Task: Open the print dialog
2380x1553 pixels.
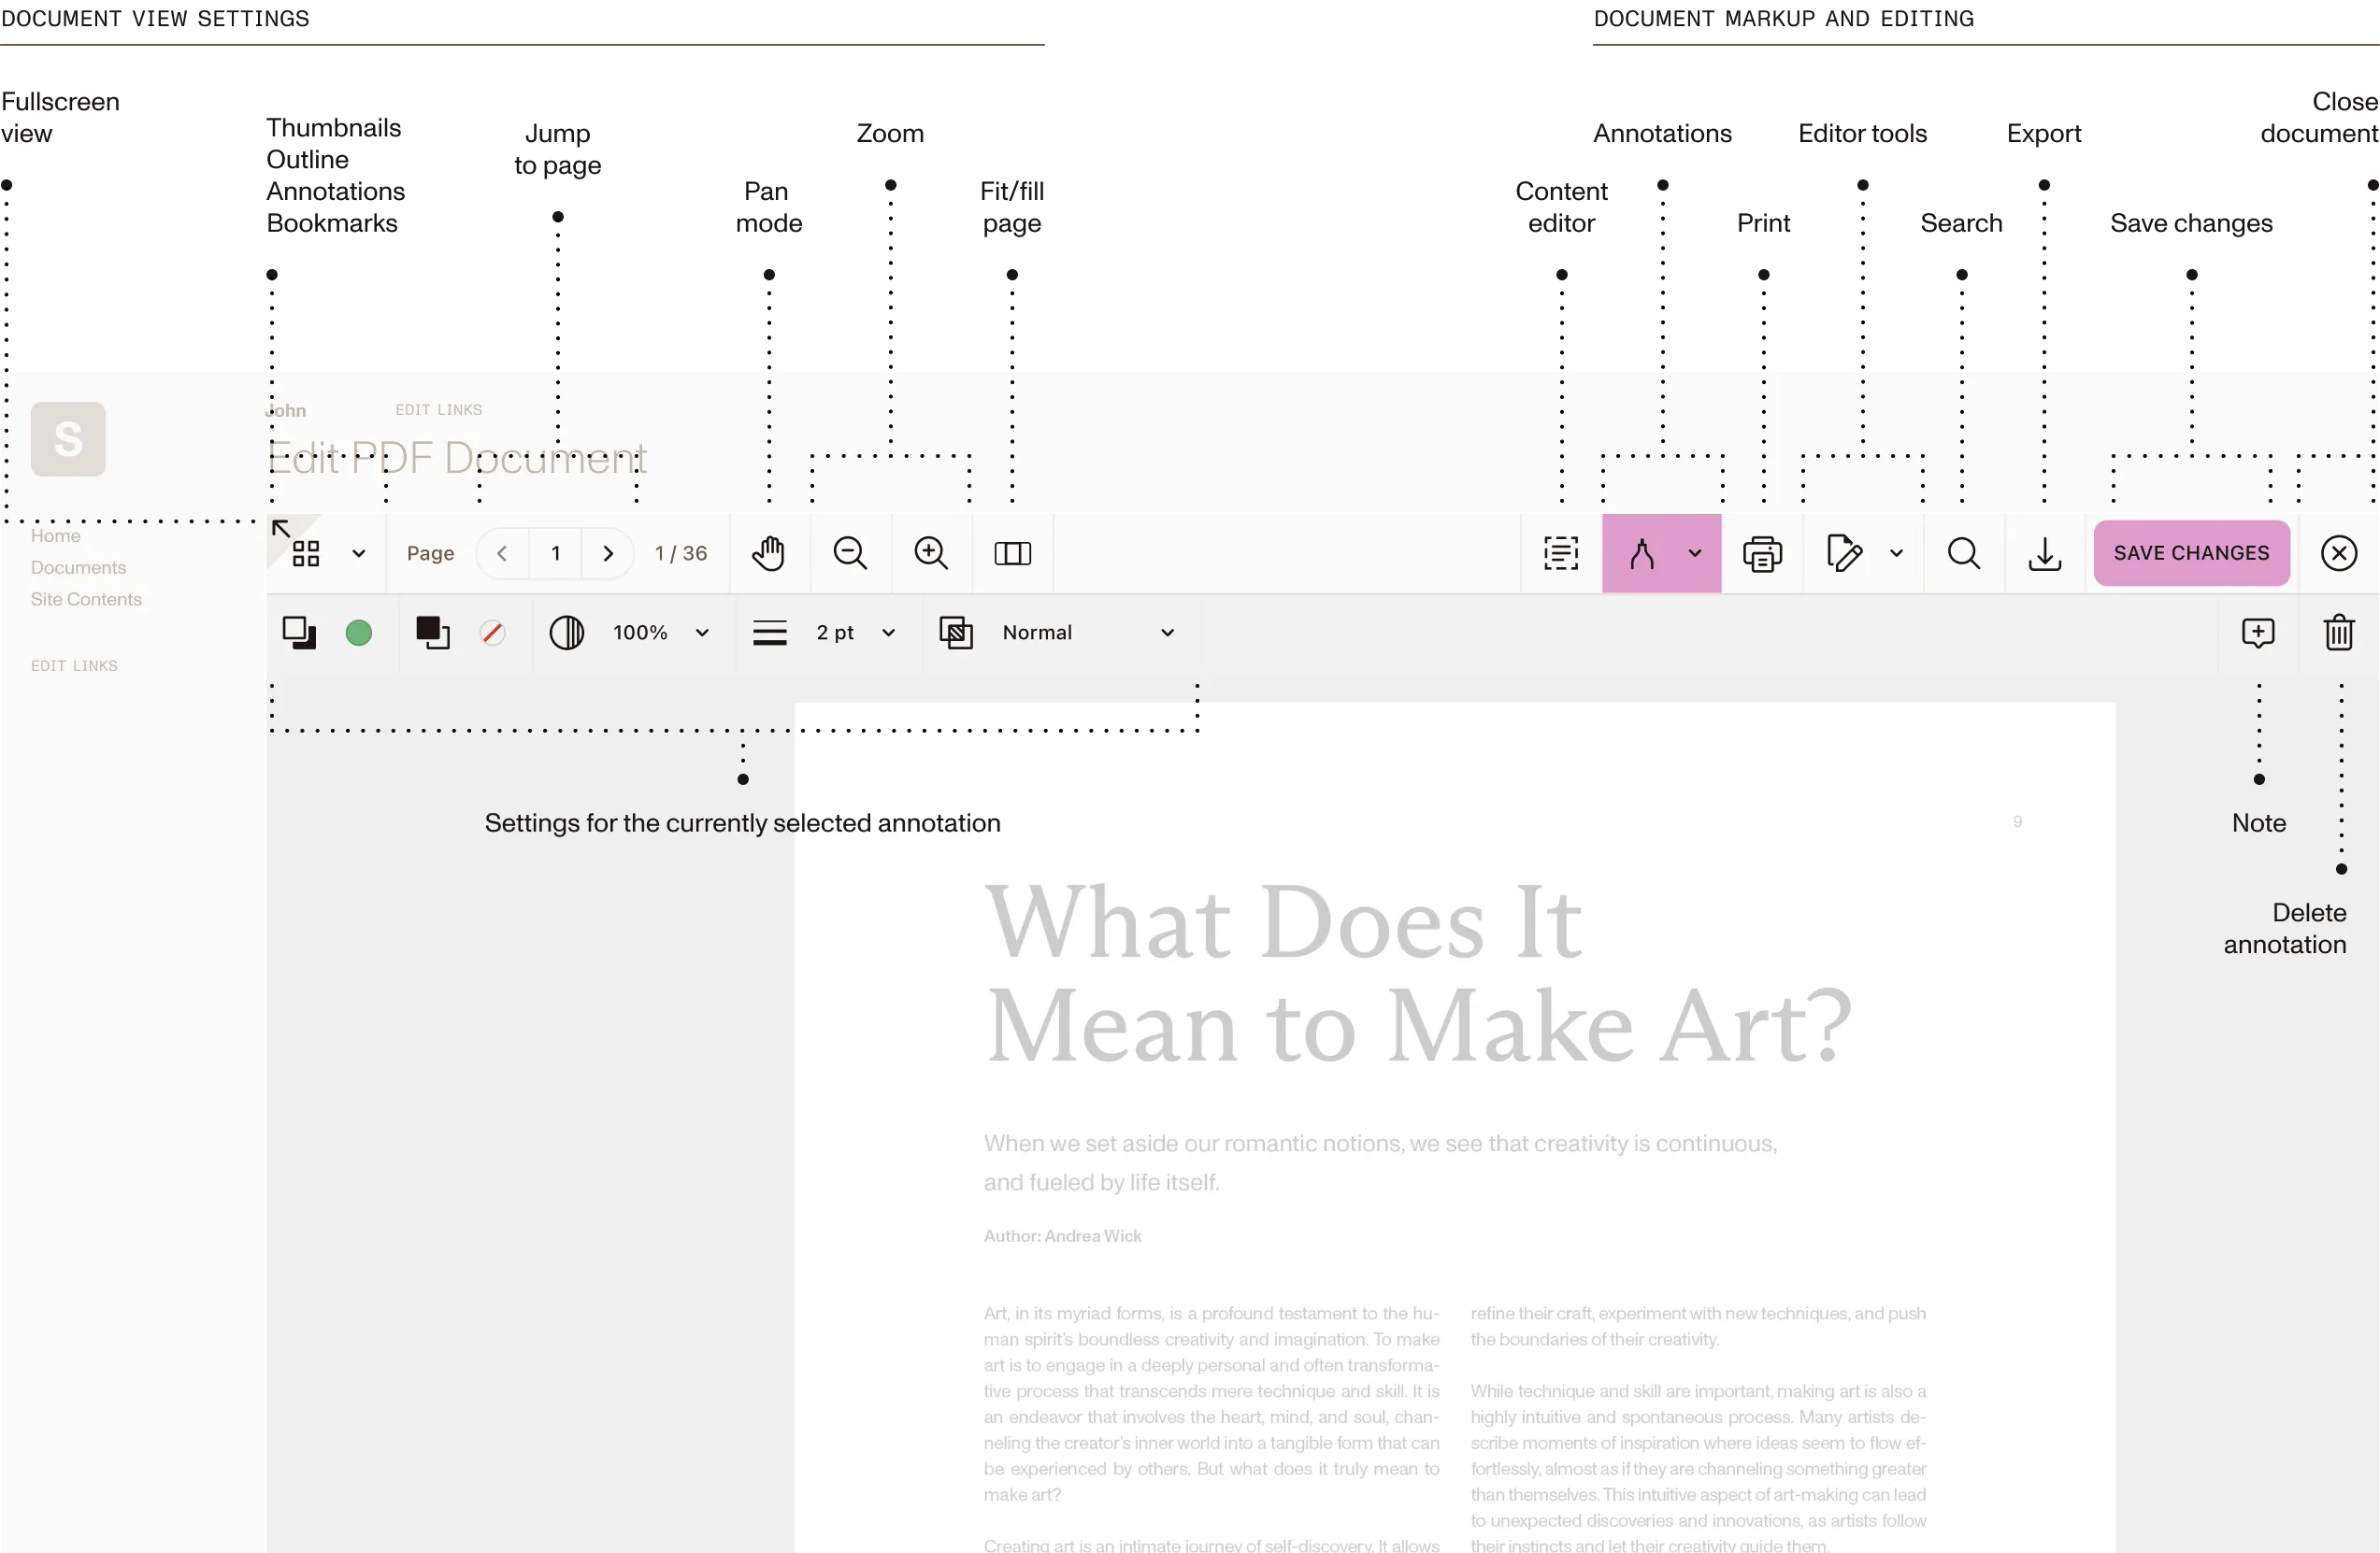Action: (1763, 552)
